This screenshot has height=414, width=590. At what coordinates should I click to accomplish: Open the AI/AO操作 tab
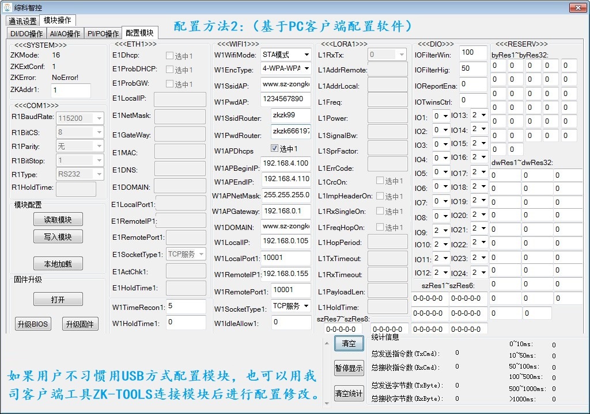coord(65,34)
